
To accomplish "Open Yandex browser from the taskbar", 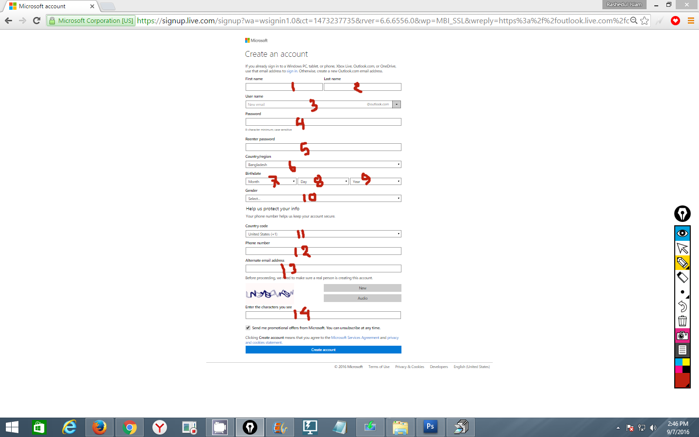I will (160, 427).
